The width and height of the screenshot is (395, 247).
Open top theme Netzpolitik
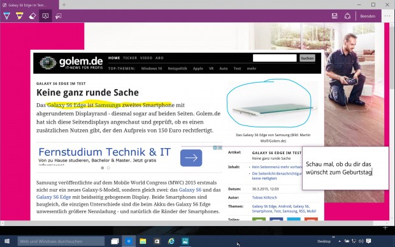coord(177,69)
